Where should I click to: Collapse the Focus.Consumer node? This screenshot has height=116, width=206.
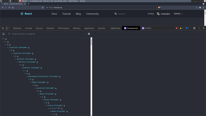click(43, 100)
